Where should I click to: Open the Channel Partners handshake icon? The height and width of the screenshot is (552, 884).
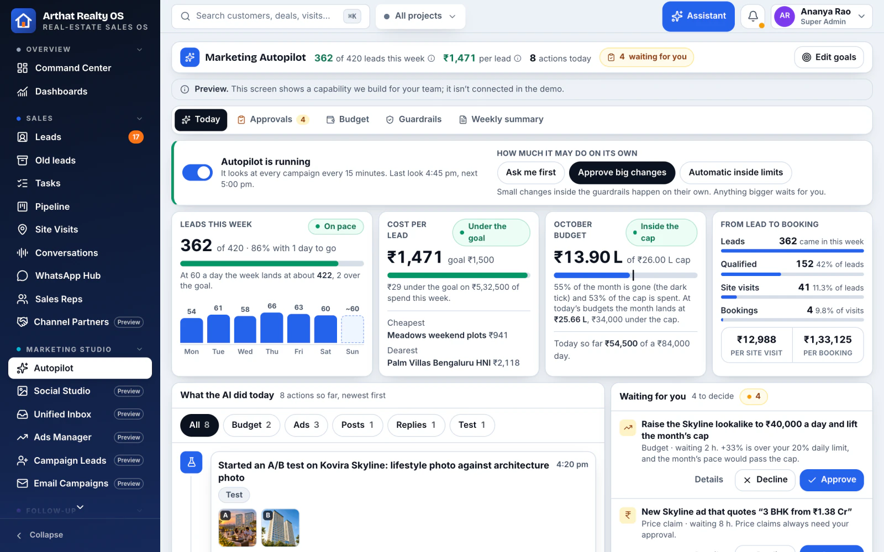(x=22, y=322)
